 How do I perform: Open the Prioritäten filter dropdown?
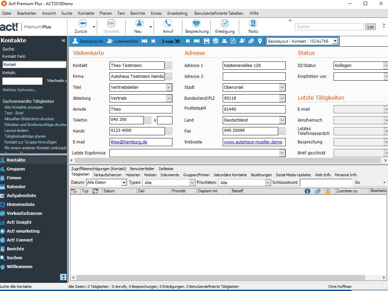pyautogui.click(x=268, y=182)
